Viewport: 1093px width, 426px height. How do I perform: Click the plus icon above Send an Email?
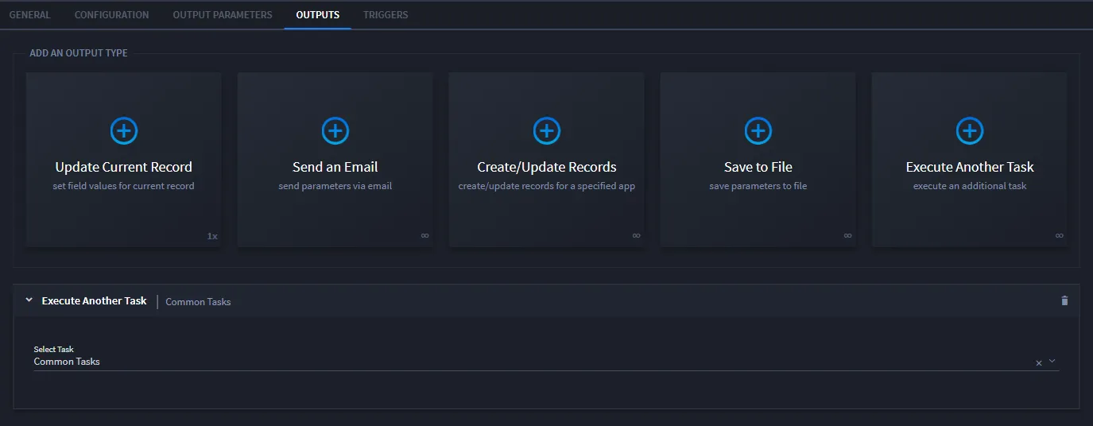tap(335, 130)
